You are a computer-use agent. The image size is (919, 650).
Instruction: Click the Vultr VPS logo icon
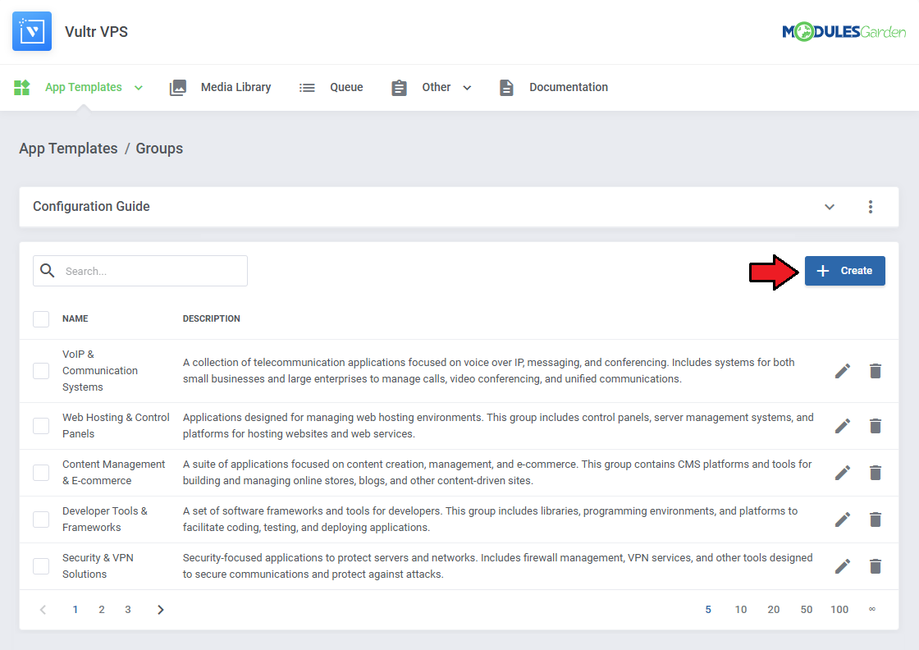coord(32,31)
